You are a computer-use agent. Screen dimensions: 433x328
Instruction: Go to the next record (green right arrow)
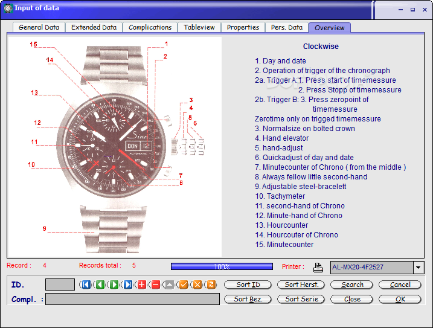tap(114, 285)
